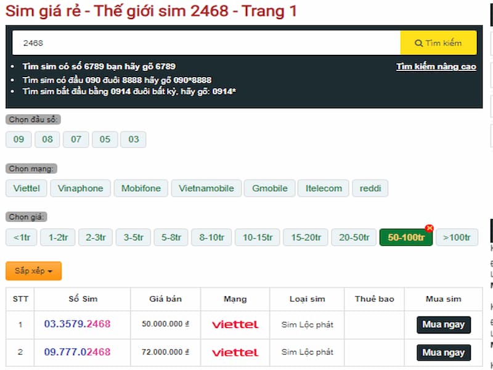Select number prefix 03
The width and height of the screenshot is (493, 370).
[x=133, y=139]
